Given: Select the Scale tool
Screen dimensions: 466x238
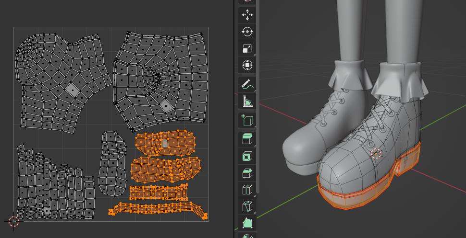Looking at the screenshot, I should (x=247, y=48).
